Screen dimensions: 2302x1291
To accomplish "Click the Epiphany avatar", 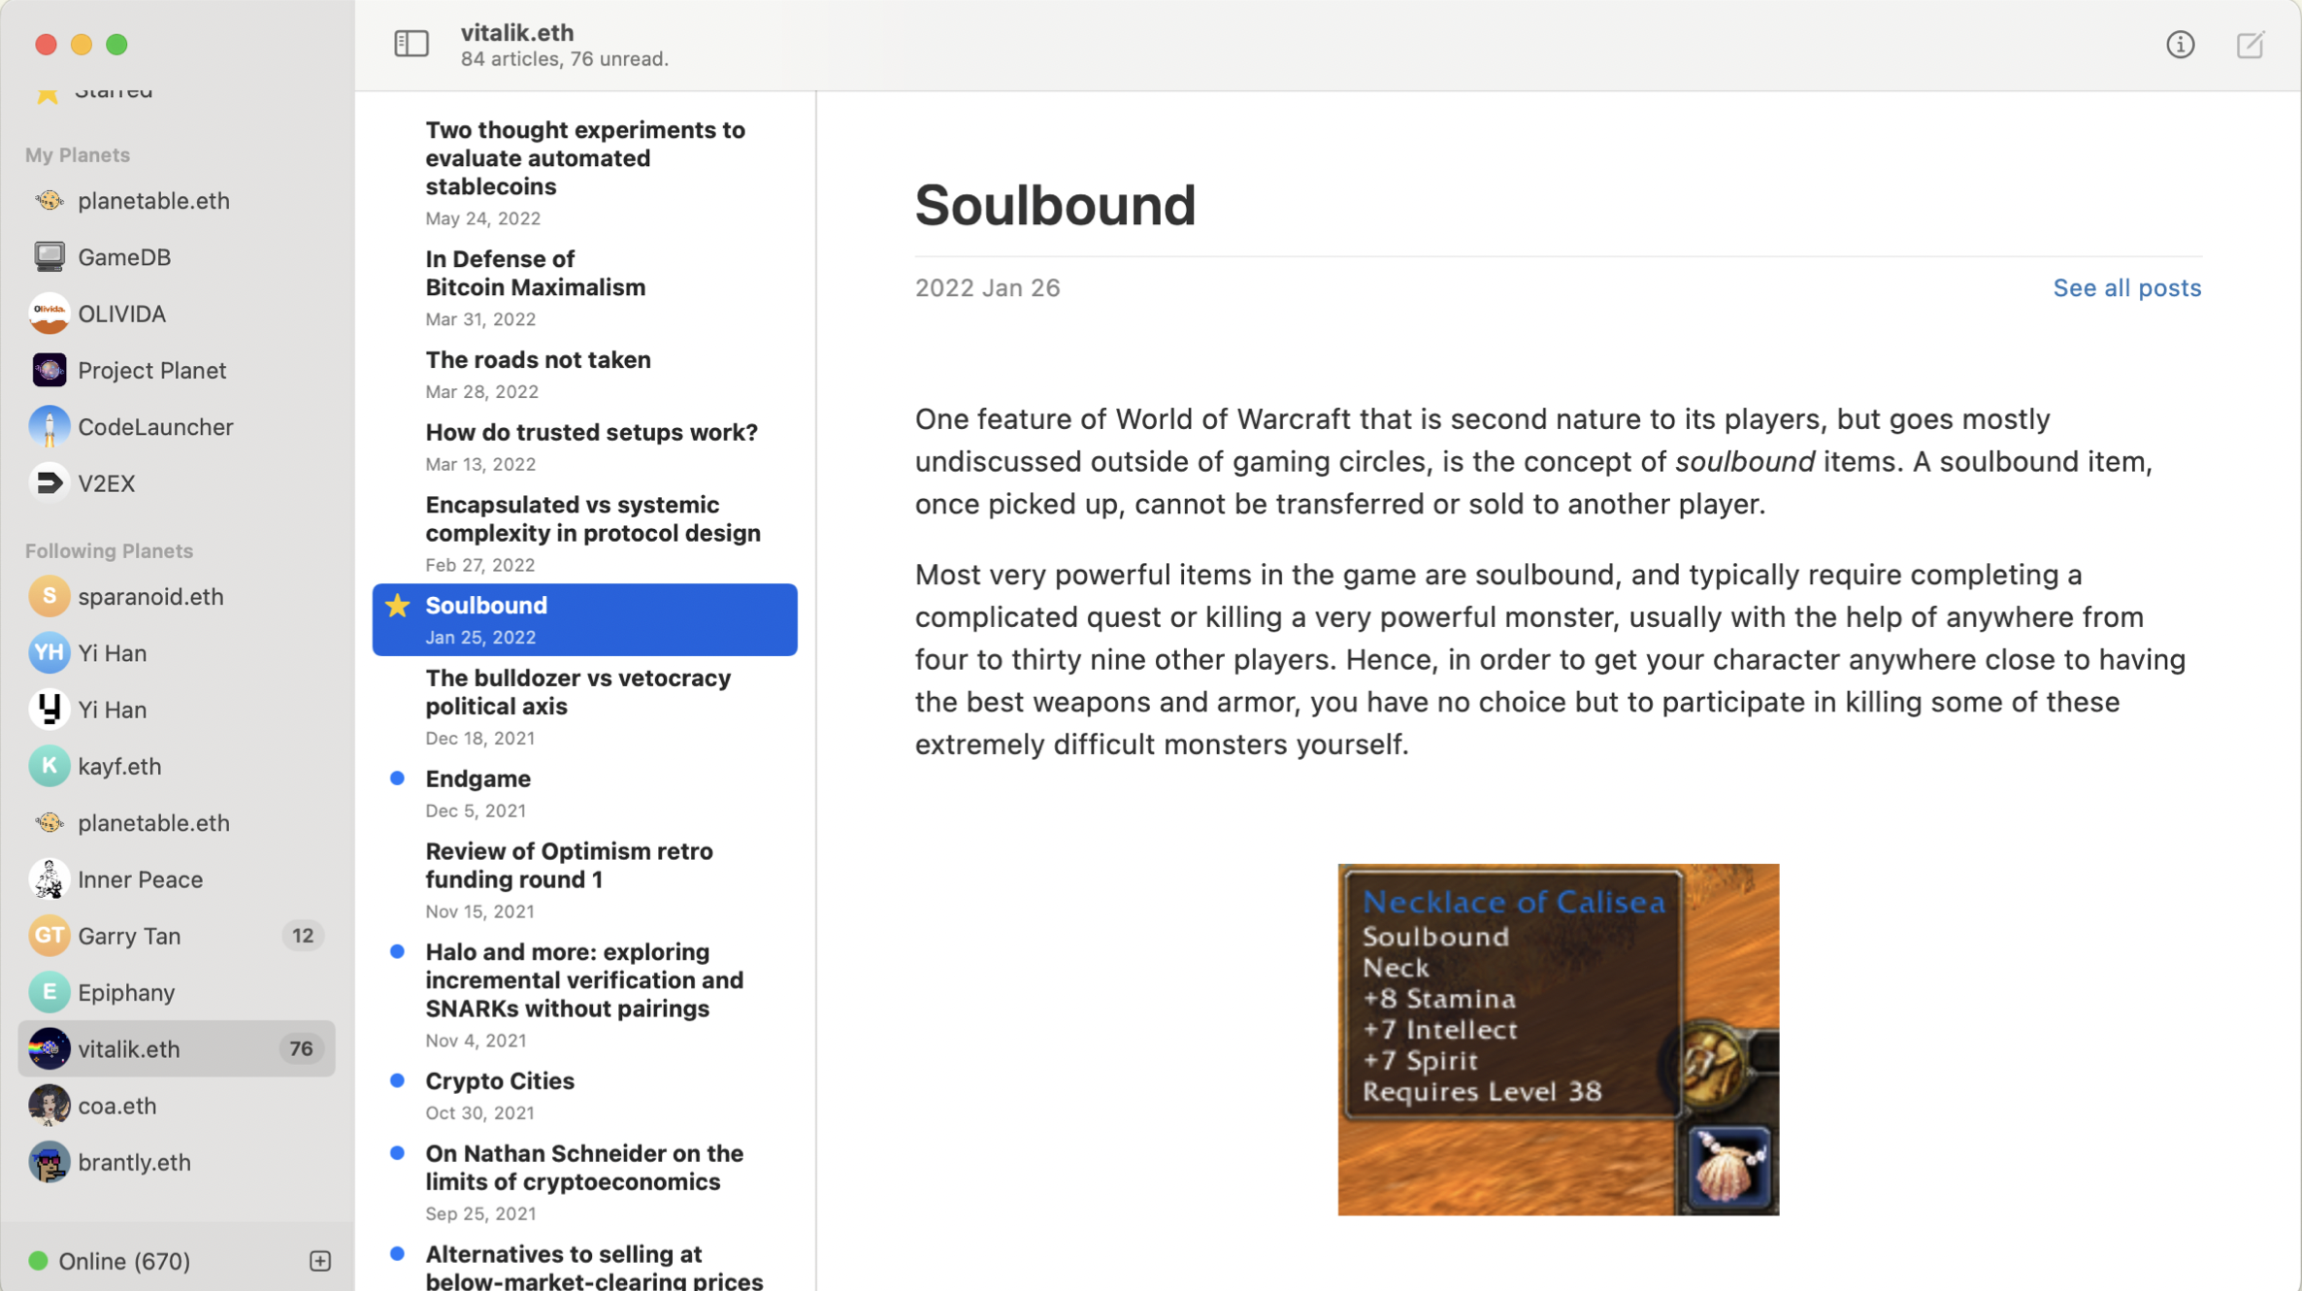I will point(49,992).
